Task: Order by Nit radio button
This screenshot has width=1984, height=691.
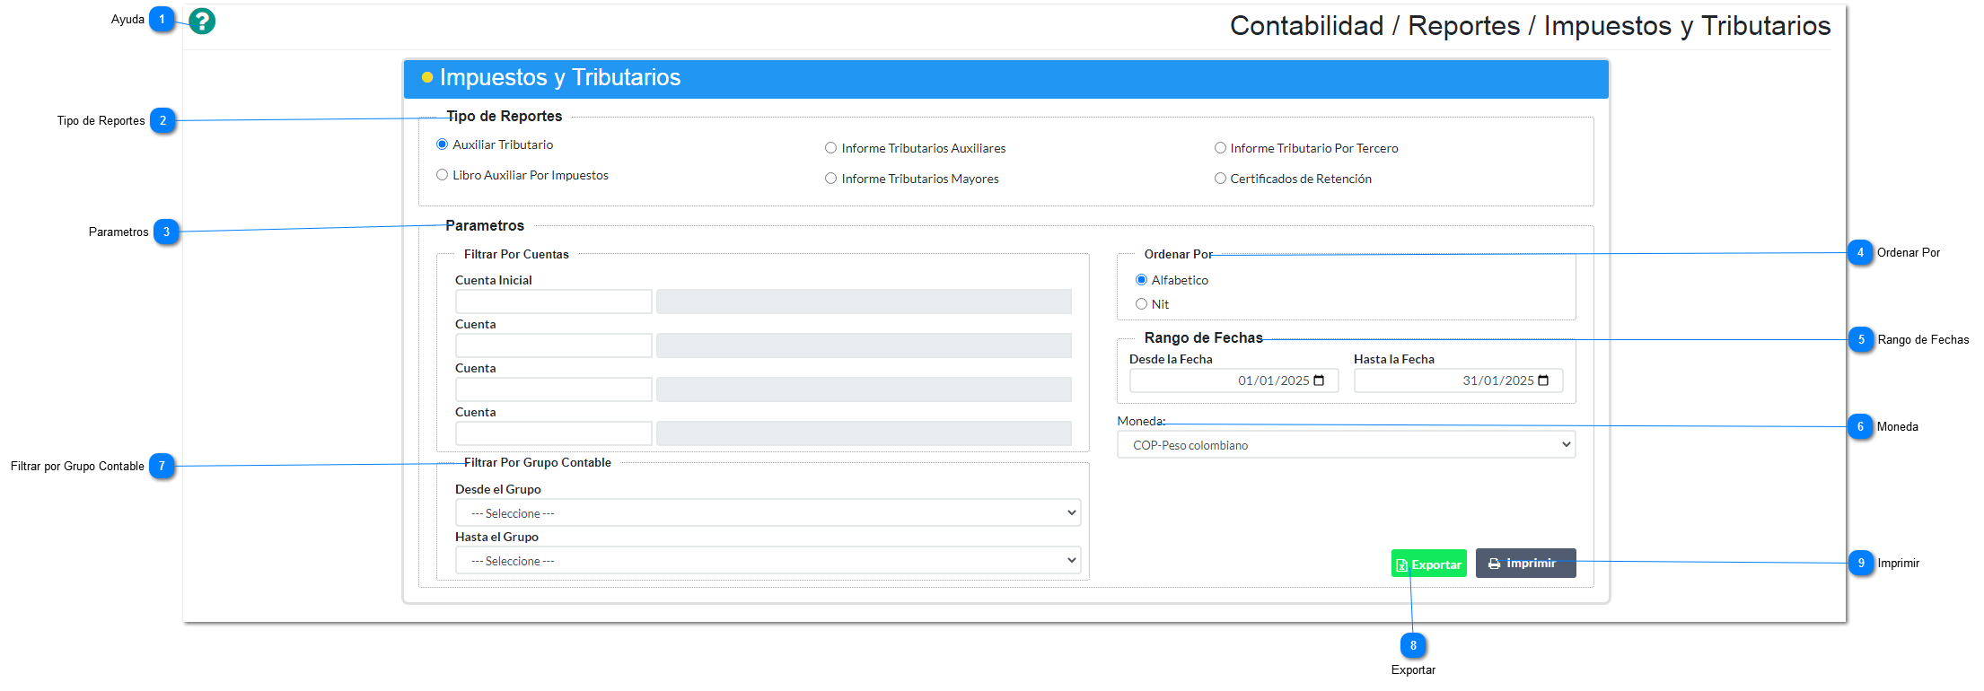Action: [1141, 304]
